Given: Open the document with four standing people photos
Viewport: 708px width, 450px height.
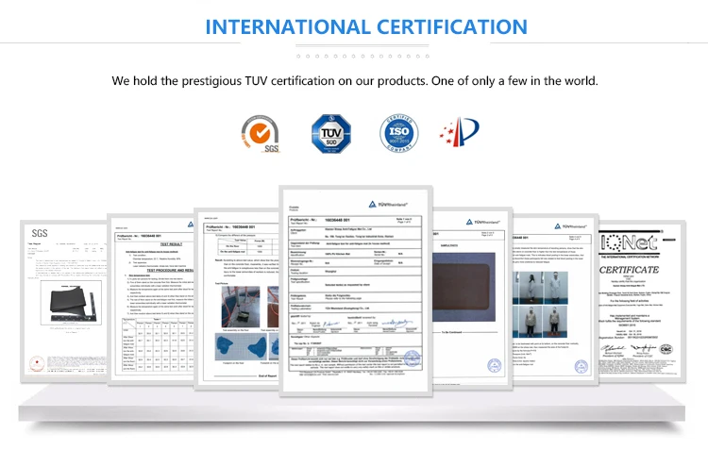Looking at the screenshot, I should (556, 300).
